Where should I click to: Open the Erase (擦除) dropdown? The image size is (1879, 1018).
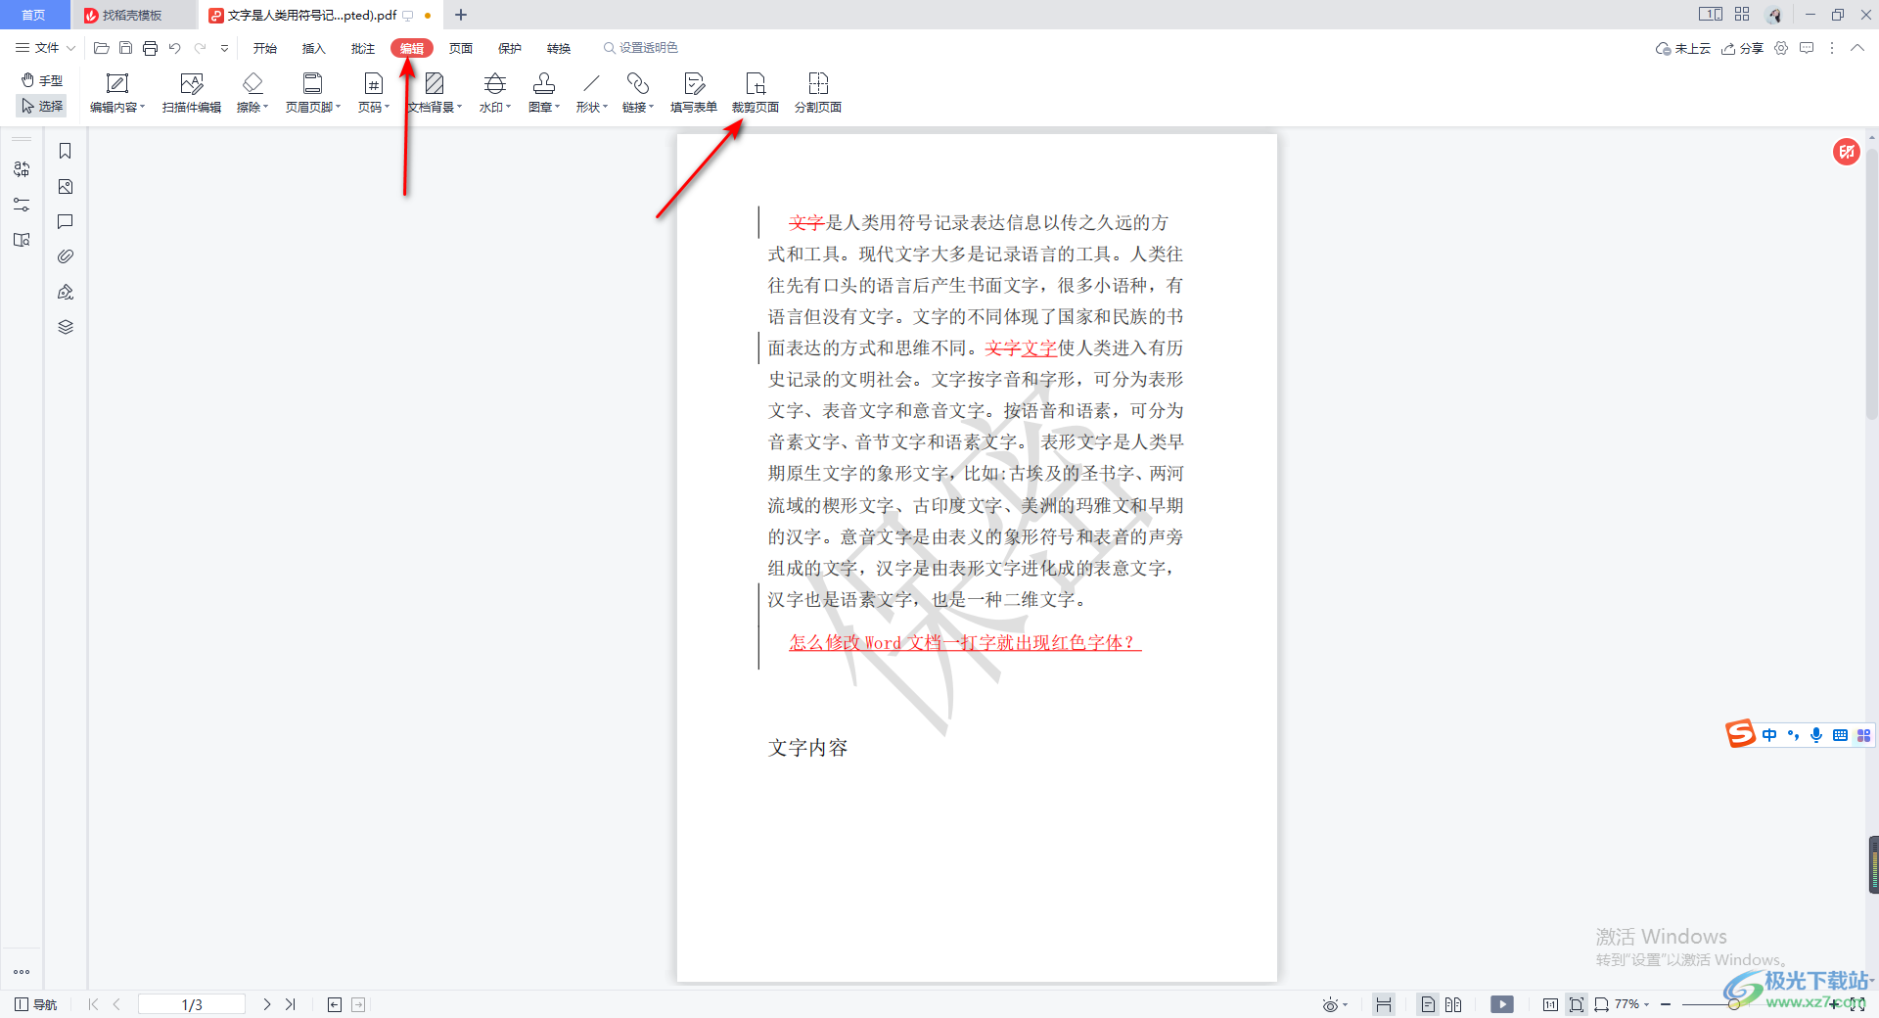252,94
